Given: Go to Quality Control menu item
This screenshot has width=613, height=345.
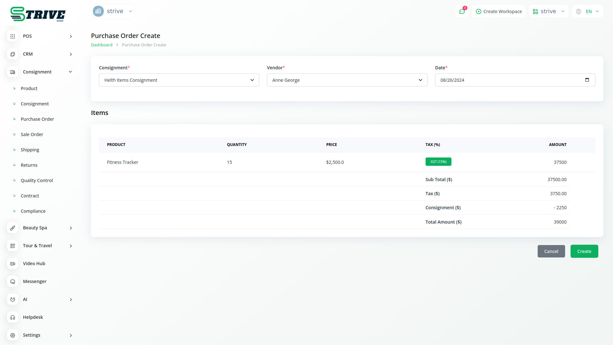Looking at the screenshot, I should pyautogui.click(x=37, y=180).
